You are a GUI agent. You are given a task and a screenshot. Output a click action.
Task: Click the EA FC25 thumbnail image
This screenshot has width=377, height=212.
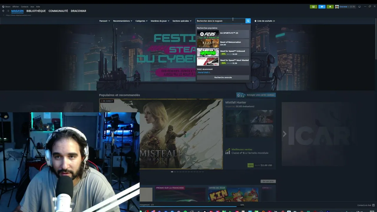[x=208, y=34]
